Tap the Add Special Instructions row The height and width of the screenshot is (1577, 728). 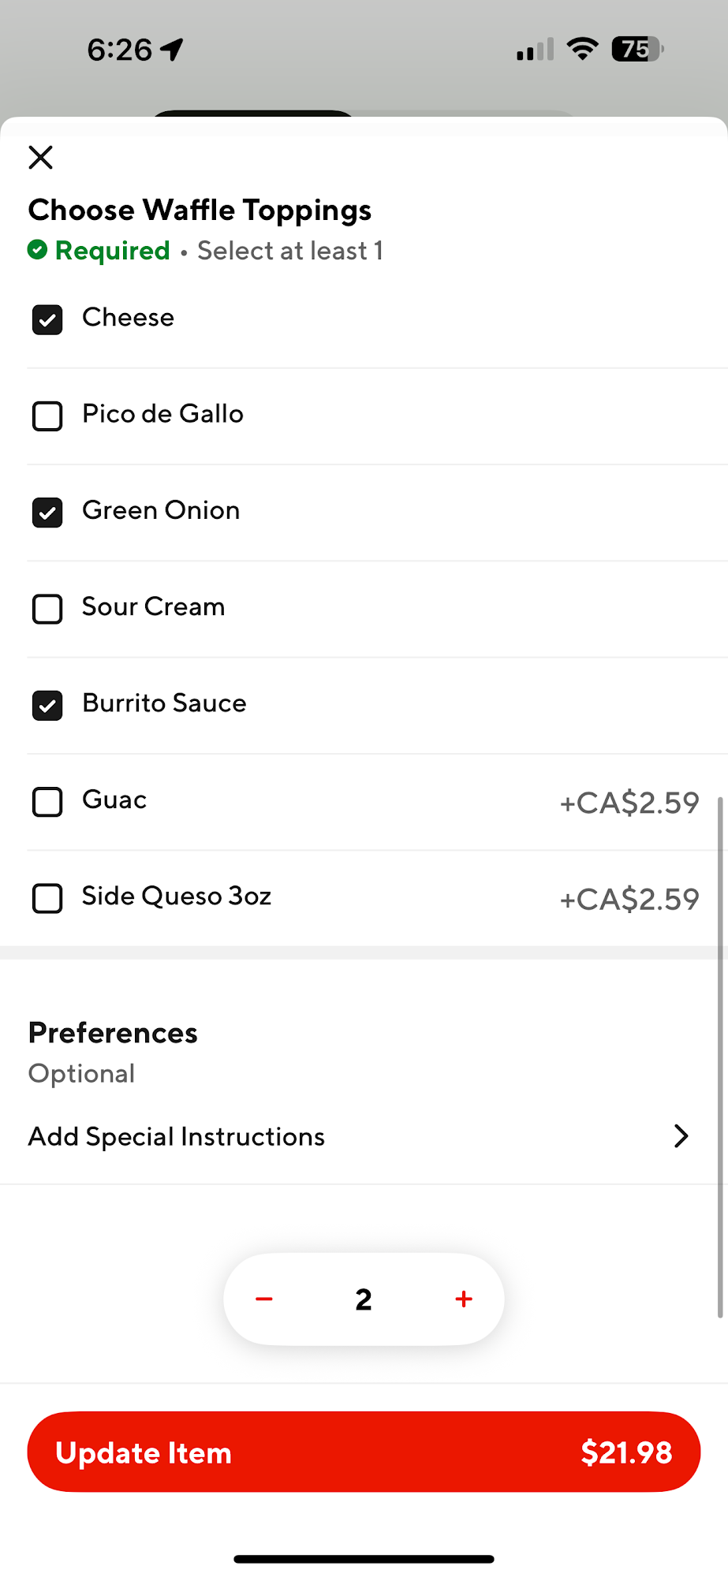pos(177,1136)
